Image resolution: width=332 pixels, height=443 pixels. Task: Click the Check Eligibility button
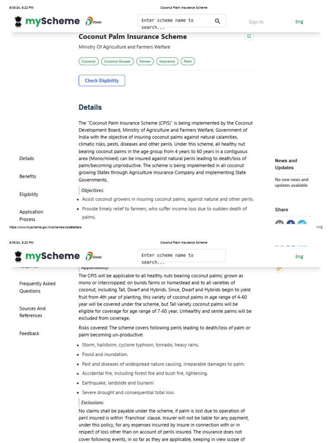[102, 80]
